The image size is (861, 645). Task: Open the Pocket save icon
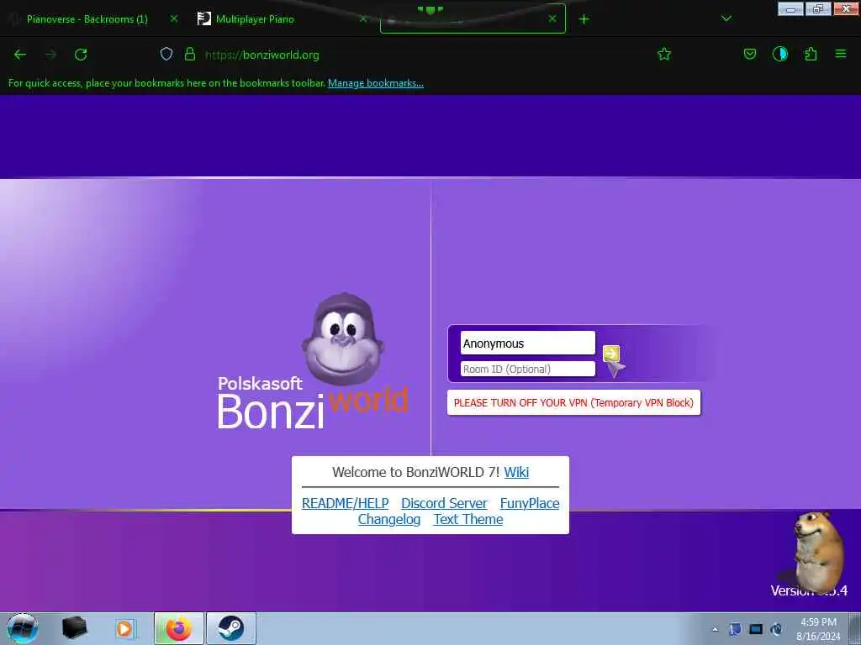click(x=749, y=54)
